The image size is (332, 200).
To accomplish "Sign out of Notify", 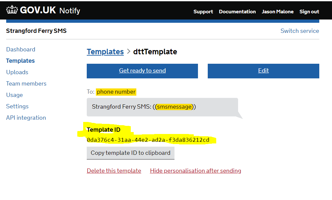I will [309, 12].
